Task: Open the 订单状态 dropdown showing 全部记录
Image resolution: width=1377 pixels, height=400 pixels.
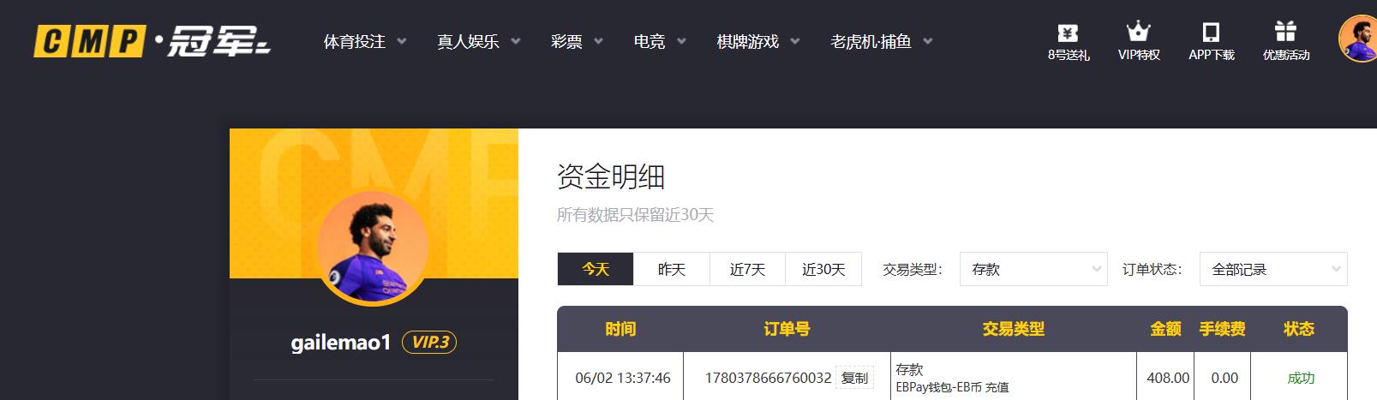Action: pos(1273,269)
